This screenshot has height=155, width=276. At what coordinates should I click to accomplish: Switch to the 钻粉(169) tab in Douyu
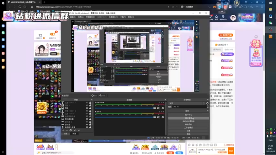229,50
